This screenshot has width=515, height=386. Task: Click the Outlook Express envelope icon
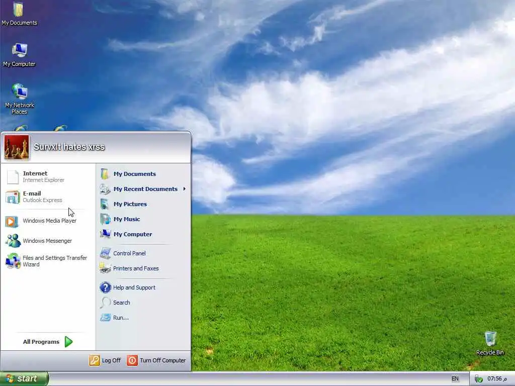[13, 197]
